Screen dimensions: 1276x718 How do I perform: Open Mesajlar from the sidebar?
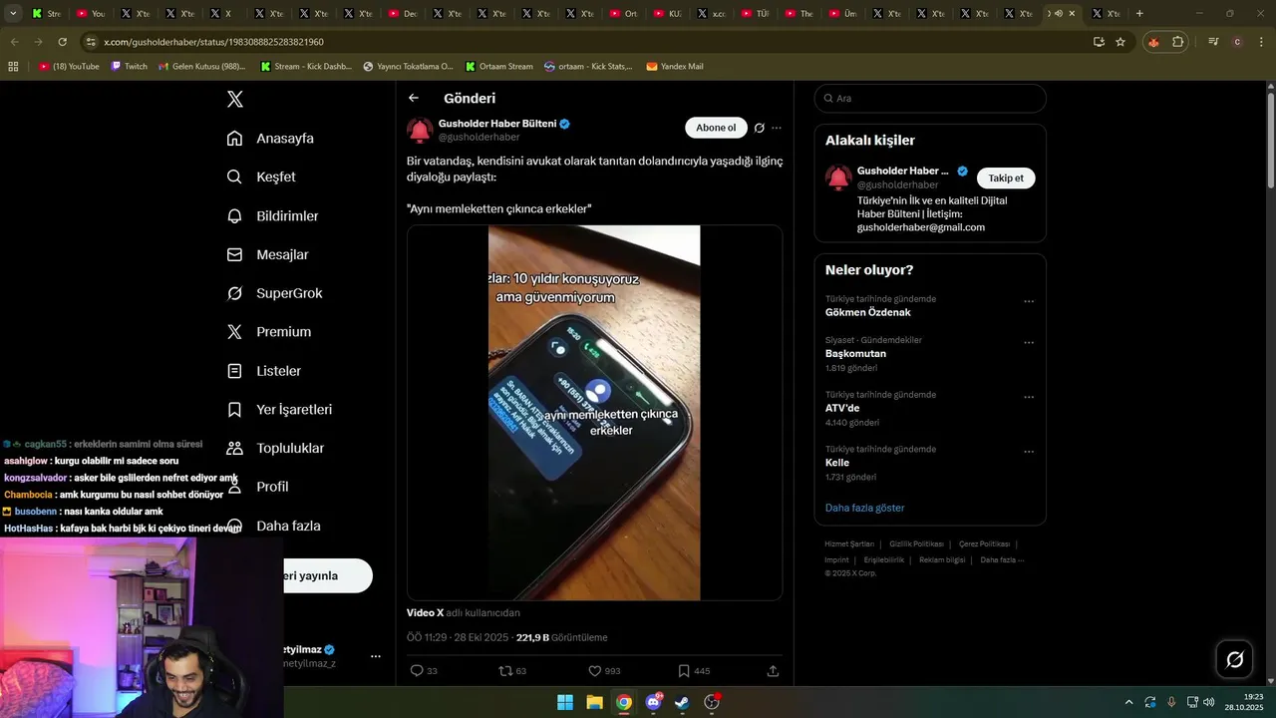coord(267,254)
